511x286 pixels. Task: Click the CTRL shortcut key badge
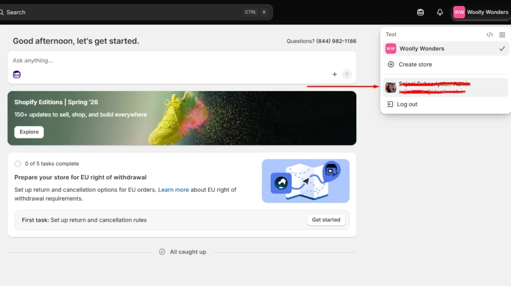click(x=251, y=12)
